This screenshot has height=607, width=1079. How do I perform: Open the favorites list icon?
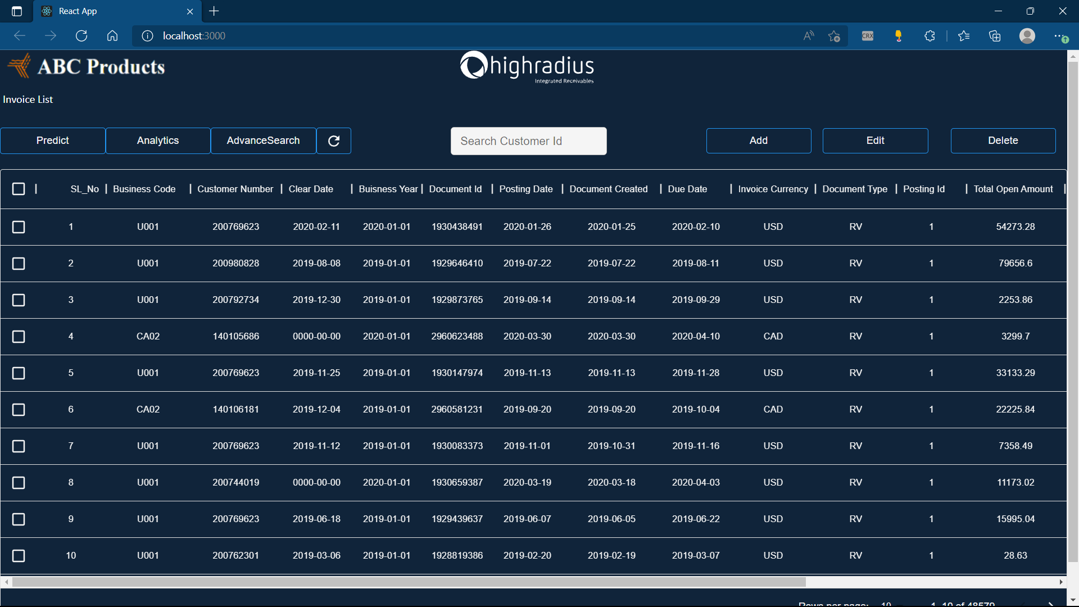(x=964, y=36)
